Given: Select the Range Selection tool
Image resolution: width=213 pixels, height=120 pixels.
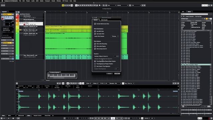Looking at the screenshot, I should 79,5.
